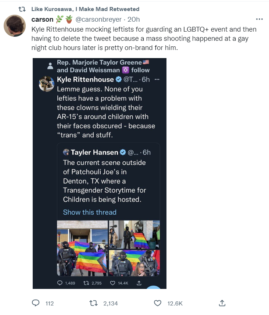
Task: Retweet using the icon showing 2,134
Action: (x=93, y=303)
